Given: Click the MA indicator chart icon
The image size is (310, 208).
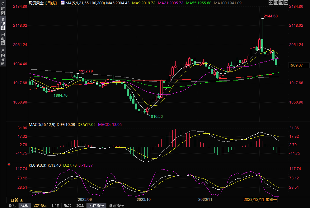Looking at the screenshot, I should click(63, 3).
